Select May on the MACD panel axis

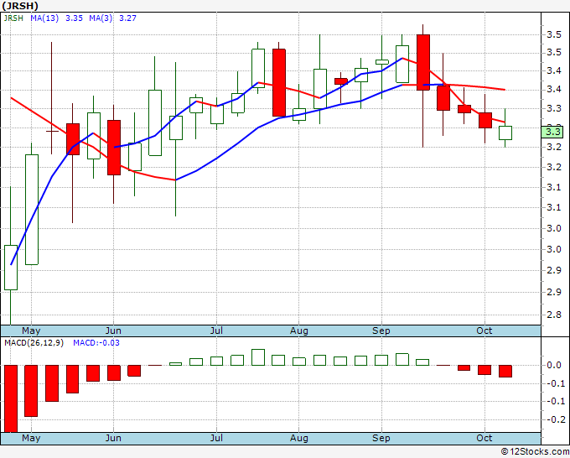[x=31, y=438]
